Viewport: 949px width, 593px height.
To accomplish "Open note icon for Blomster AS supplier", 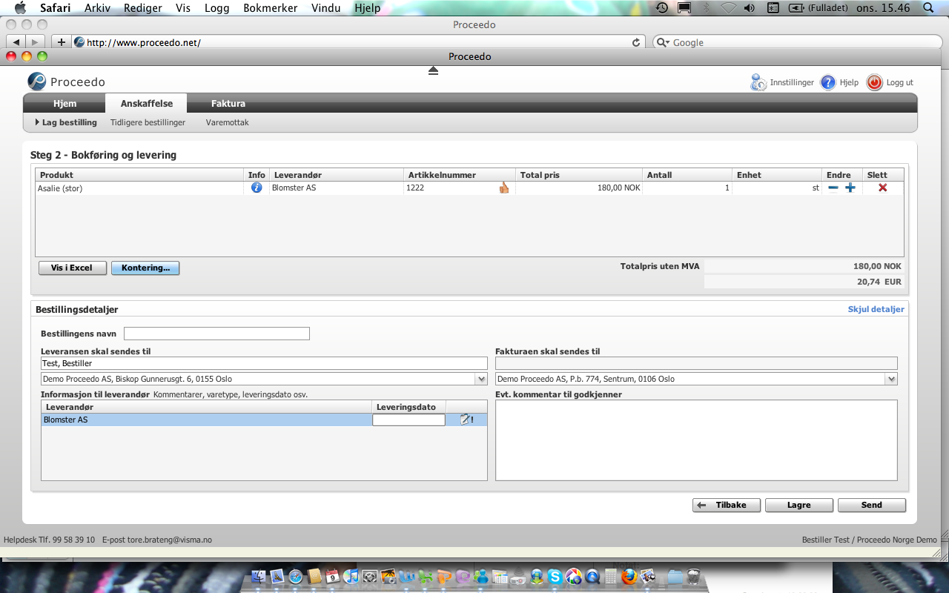I will (x=466, y=420).
